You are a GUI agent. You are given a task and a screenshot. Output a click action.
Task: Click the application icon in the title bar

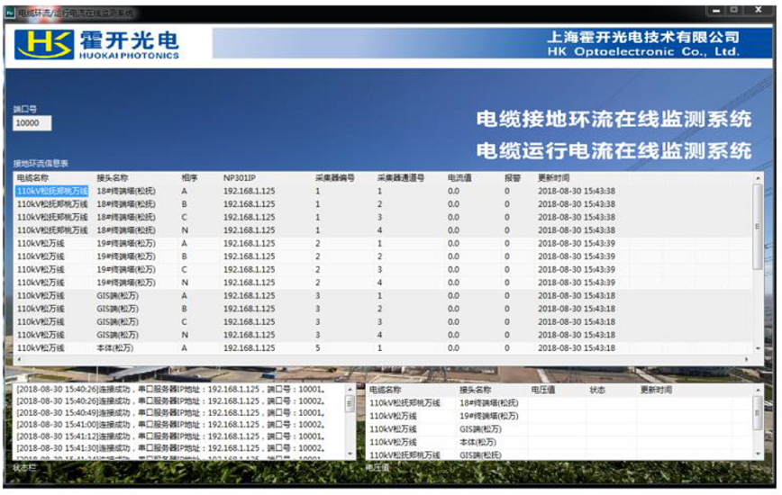(11, 13)
